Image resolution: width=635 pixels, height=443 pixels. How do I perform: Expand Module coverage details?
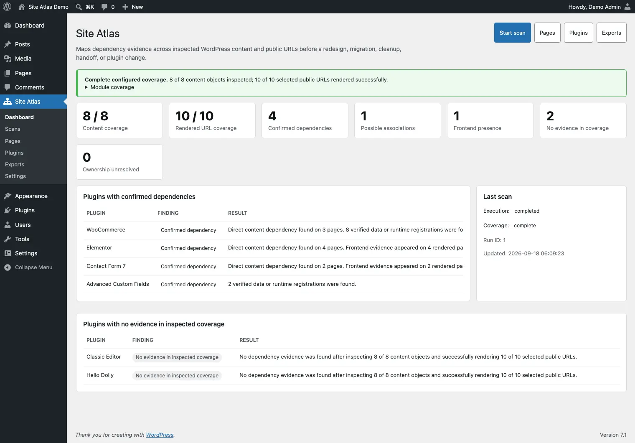pyautogui.click(x=109, y=87)
